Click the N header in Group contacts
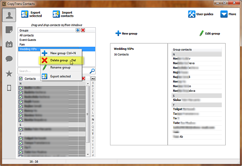242x166 pixels. pyautogui.click(x=197, y=54)
